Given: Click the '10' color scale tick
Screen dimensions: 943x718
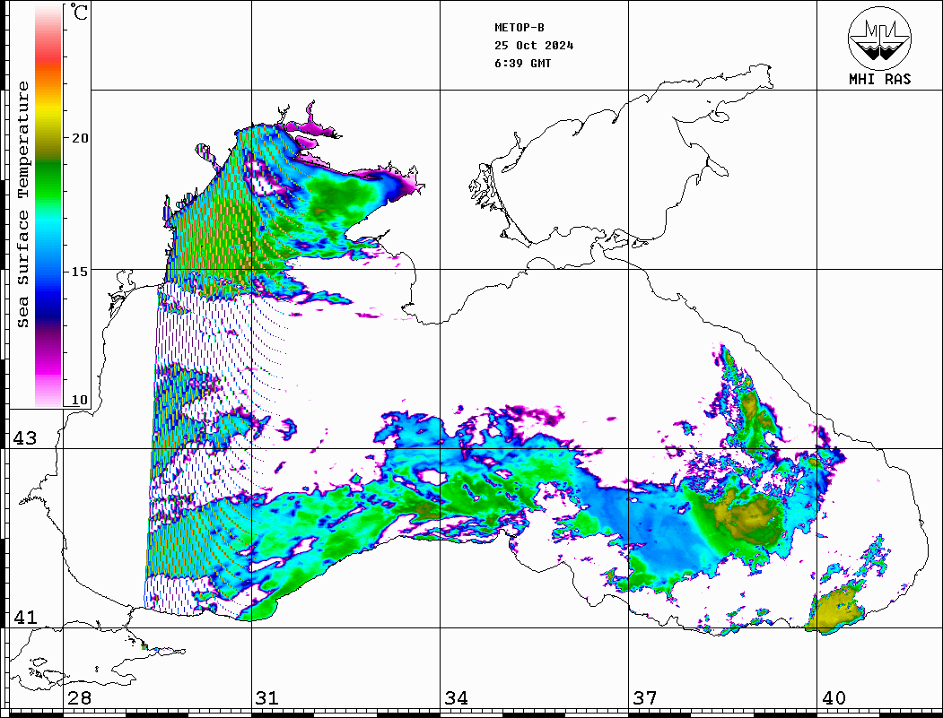Looking at the screenshot, I should click(x=80, y=400).
